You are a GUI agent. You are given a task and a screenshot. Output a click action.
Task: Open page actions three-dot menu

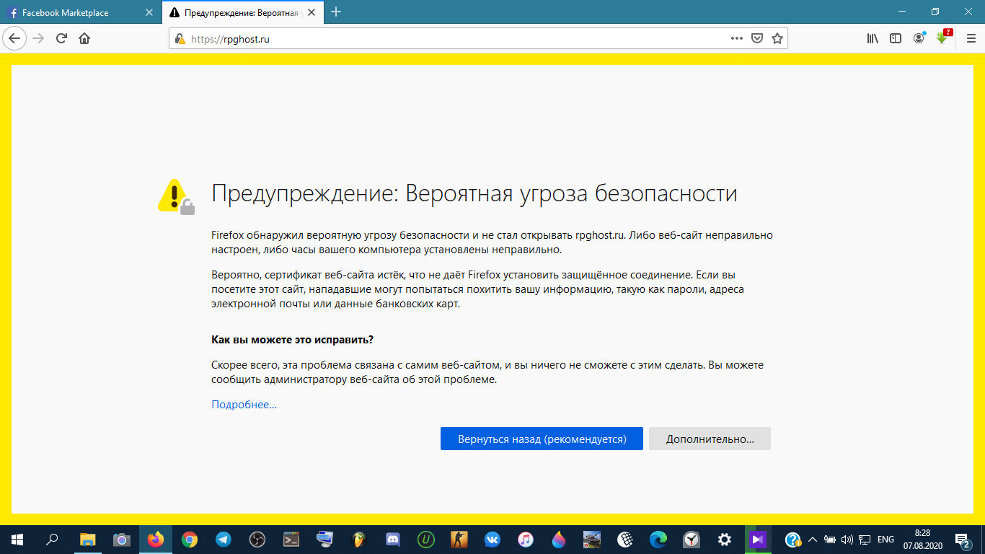tap(736, 39)
